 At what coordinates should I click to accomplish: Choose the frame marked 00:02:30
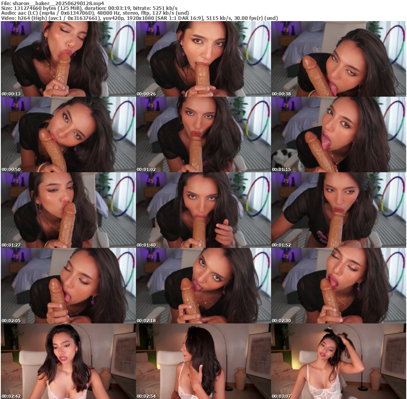click(x=339, y=286)
